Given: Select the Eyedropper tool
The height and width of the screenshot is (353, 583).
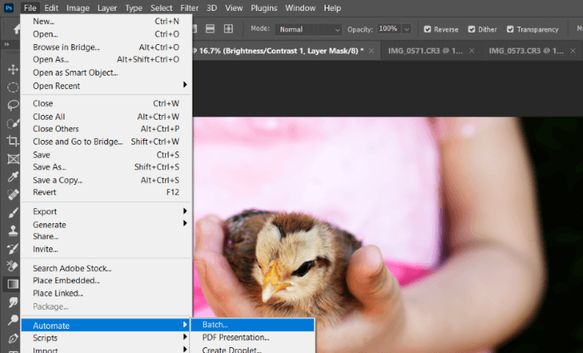Looking at the screenshot, I should pyautogui.click(x=12, y=176).
